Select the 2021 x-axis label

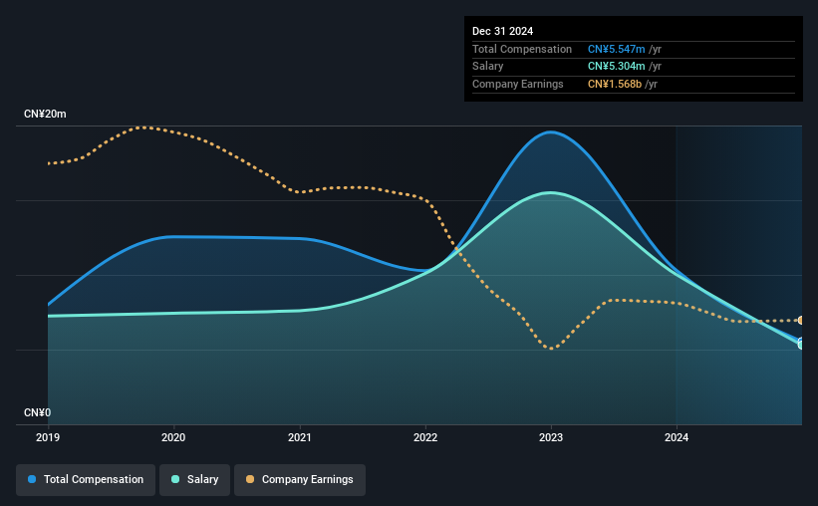pyautogui.click(x=300, y=437)
